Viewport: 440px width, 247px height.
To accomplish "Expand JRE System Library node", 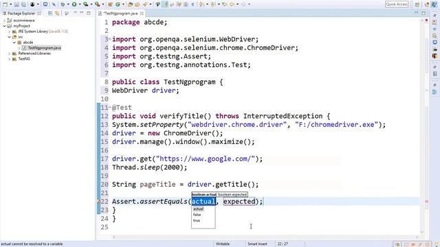I will (x=9, y=32).
